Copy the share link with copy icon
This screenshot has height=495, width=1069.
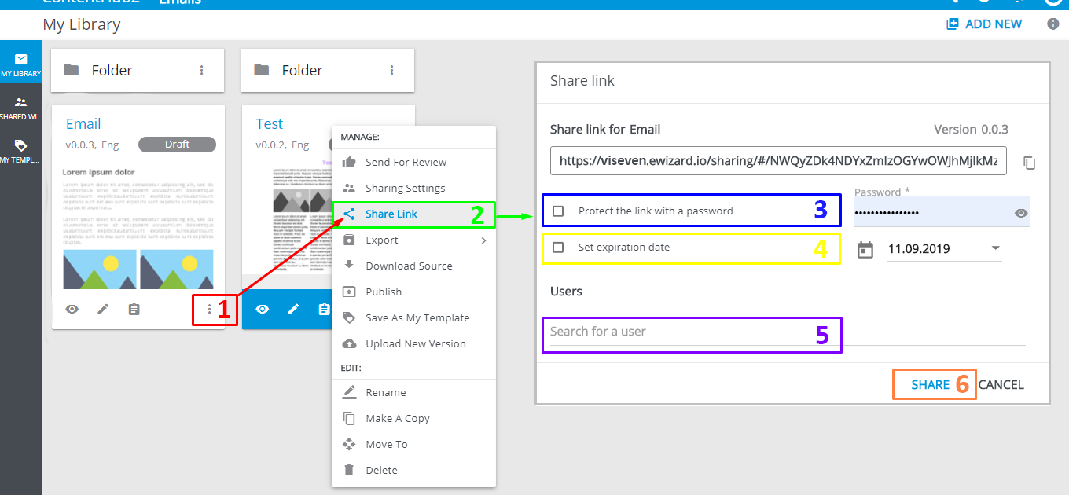coord(1030,163)
